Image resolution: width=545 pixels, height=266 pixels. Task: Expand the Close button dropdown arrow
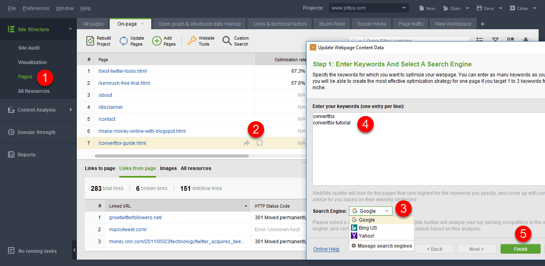(x=534, y=8)
